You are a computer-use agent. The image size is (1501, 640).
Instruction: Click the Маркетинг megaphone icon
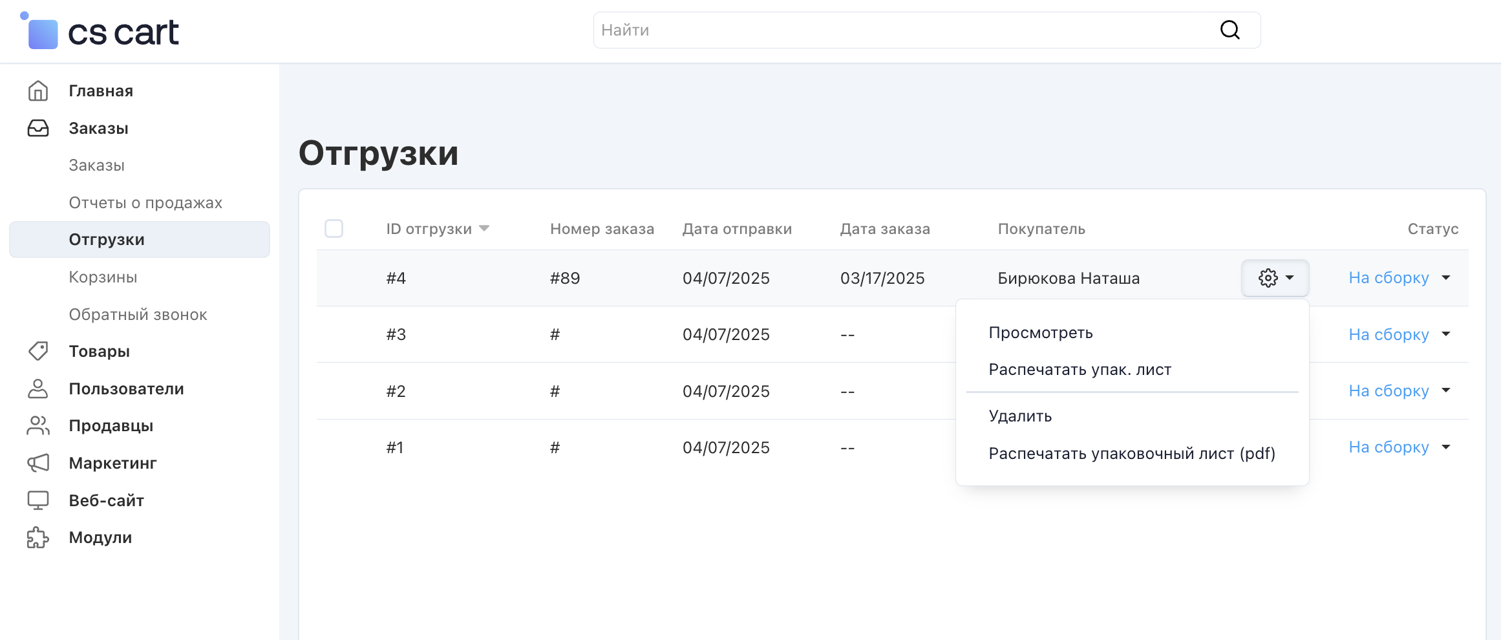click(38, 463)
